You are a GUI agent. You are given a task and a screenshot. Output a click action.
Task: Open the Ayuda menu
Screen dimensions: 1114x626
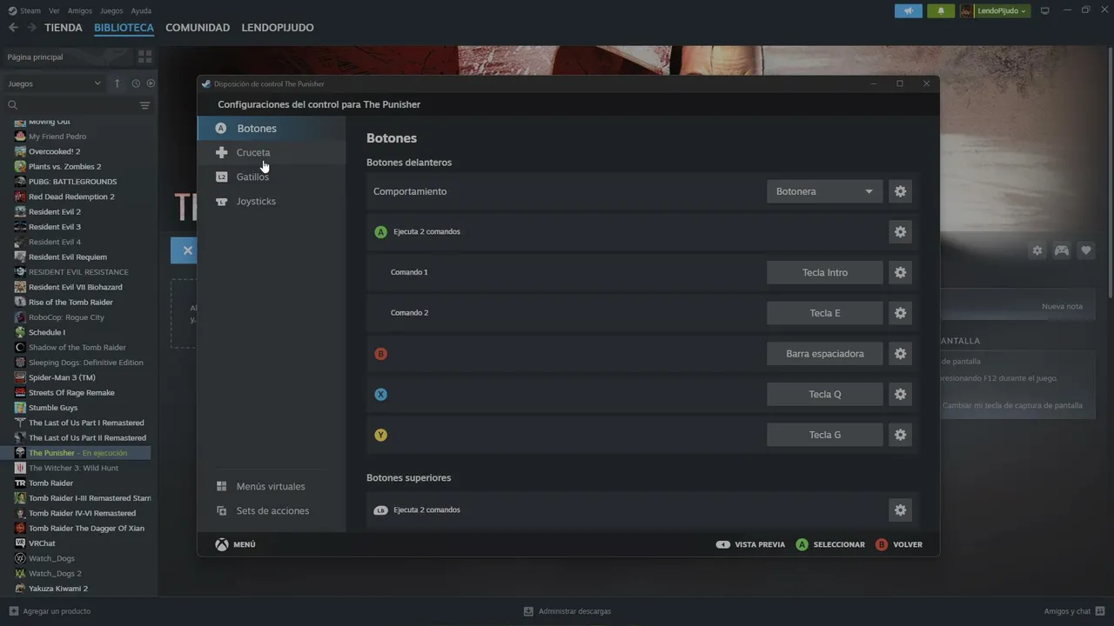(x=141, y=10)
